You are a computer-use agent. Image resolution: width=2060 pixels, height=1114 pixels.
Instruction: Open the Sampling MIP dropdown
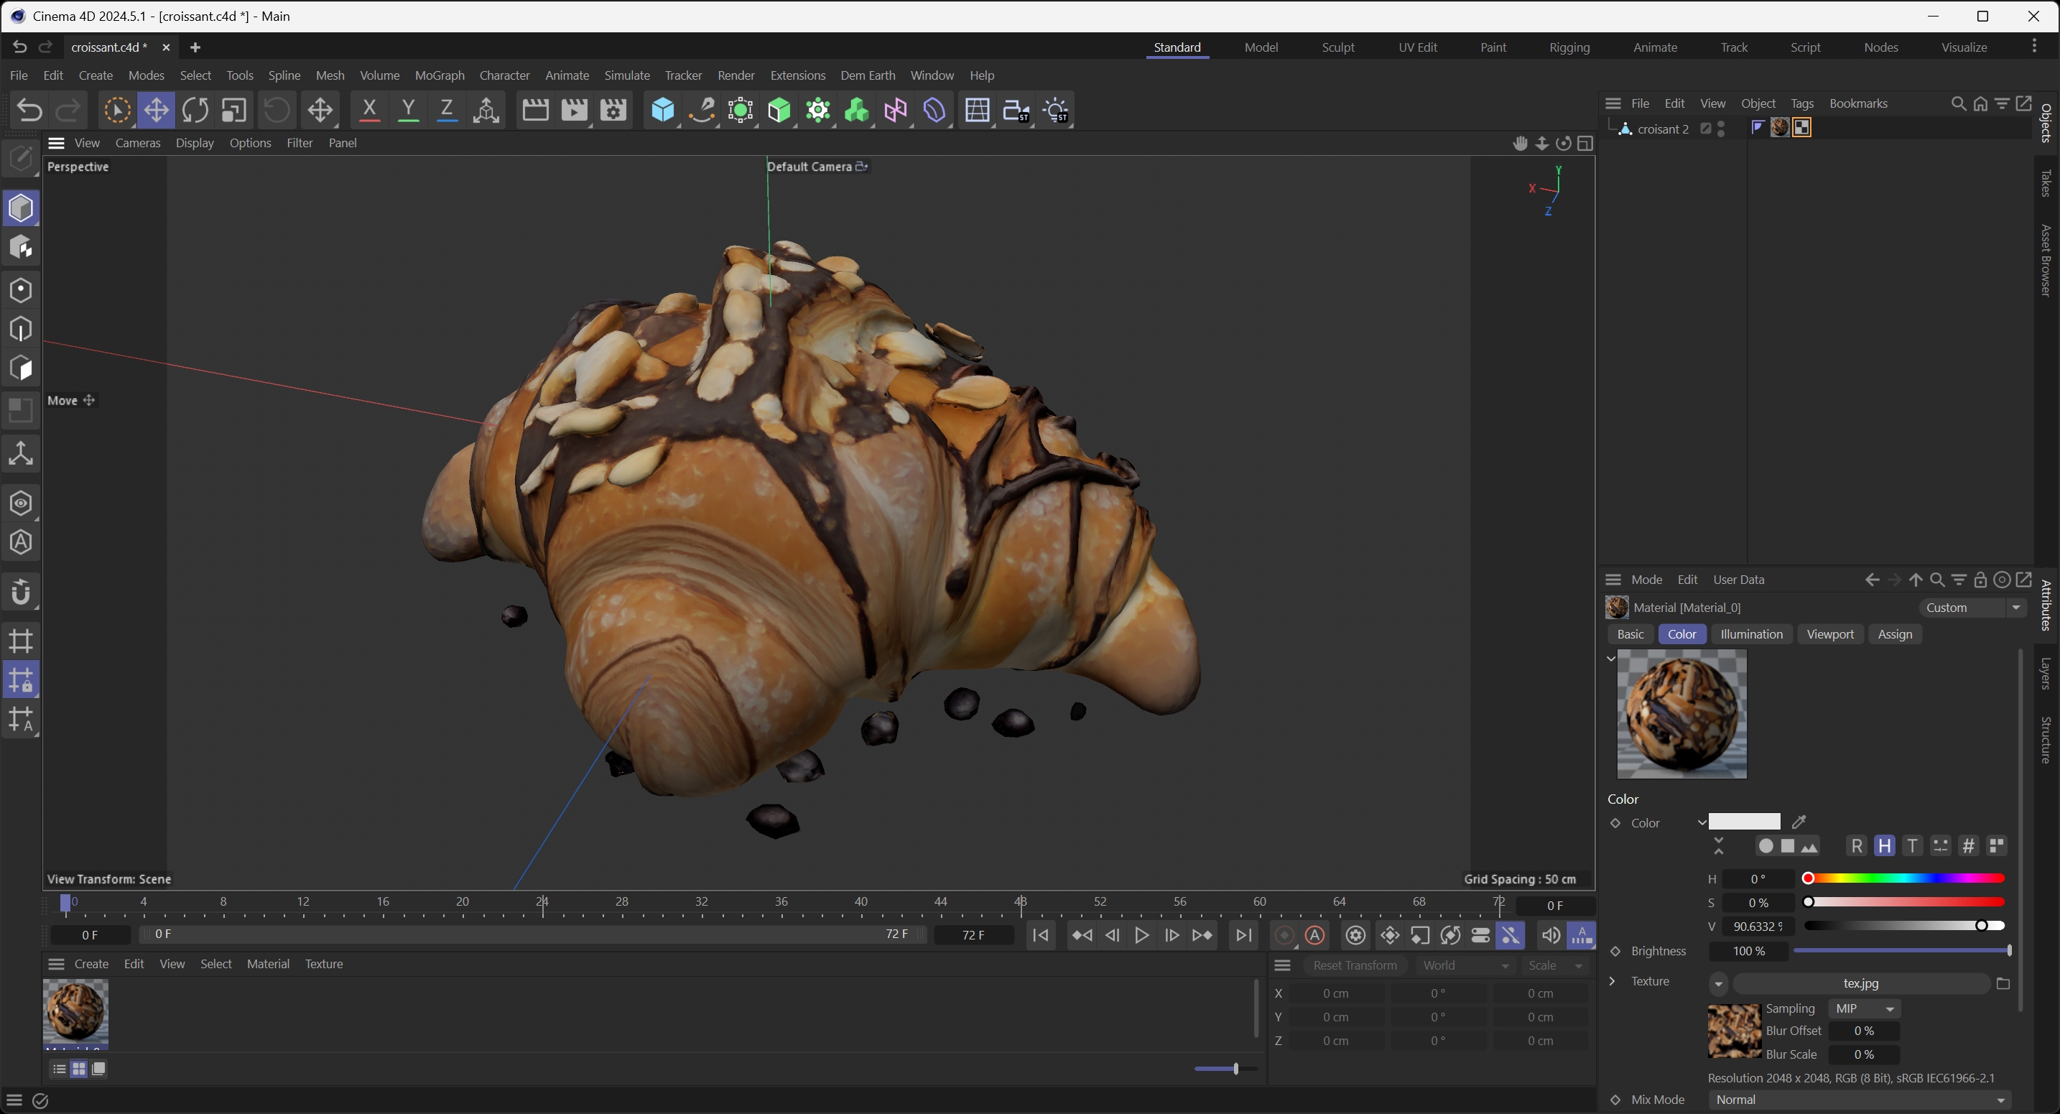tap(1864, 1008)
